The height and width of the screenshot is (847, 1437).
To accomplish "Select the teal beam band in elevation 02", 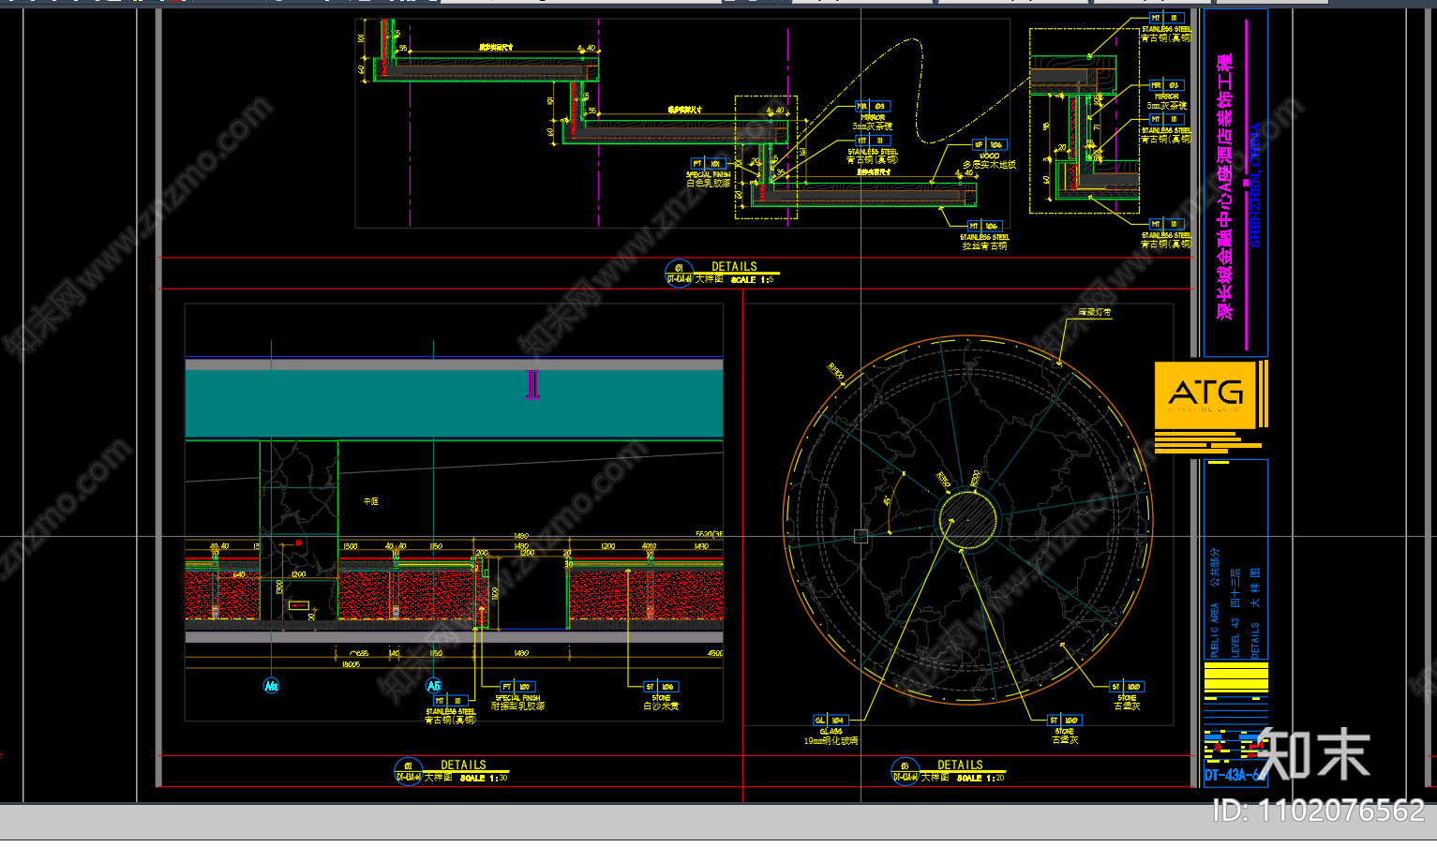I will [x=455, y=404].
